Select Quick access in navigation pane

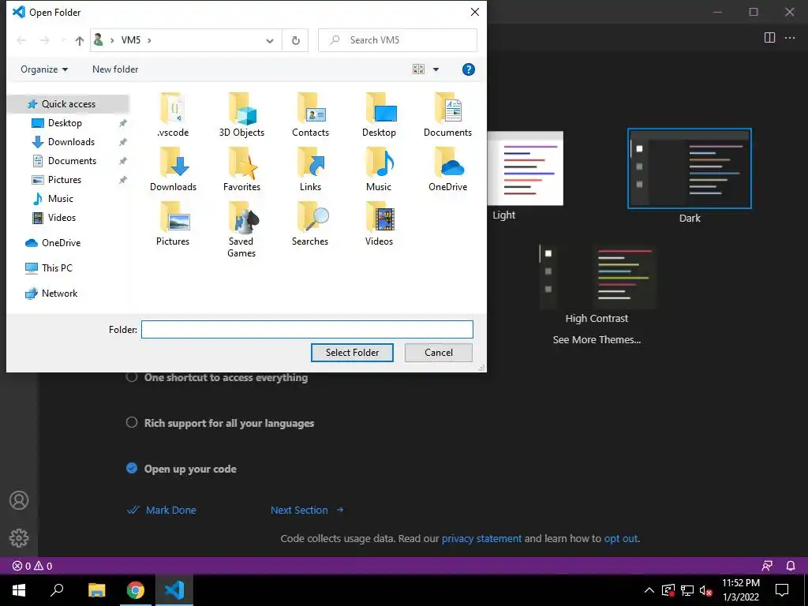coord(68,104)
